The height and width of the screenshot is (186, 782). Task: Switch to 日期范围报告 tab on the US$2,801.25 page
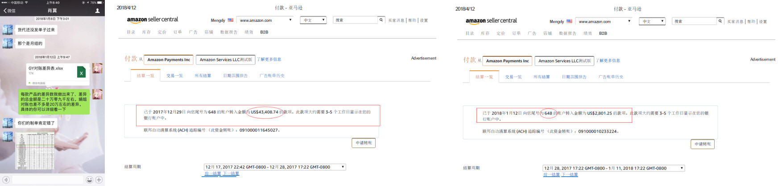(574, 77)
